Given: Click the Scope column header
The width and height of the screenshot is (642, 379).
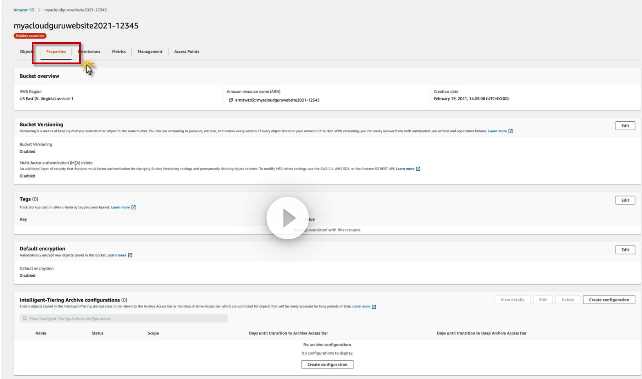Looking at the screenshot, I should [153, 333].
